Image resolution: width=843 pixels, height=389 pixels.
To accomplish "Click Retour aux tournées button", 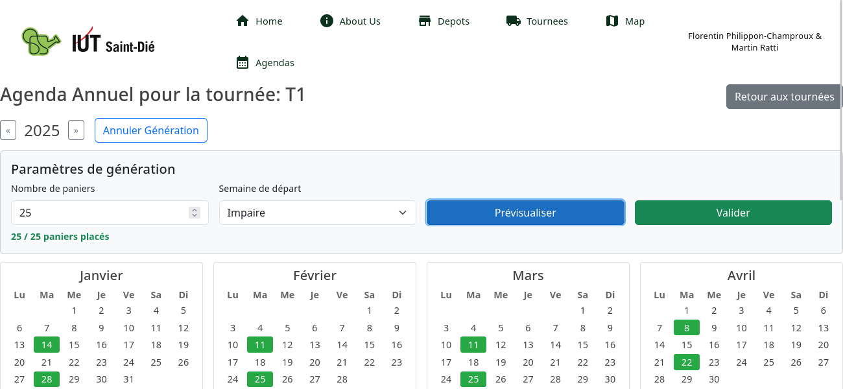I will click(784, 97).
